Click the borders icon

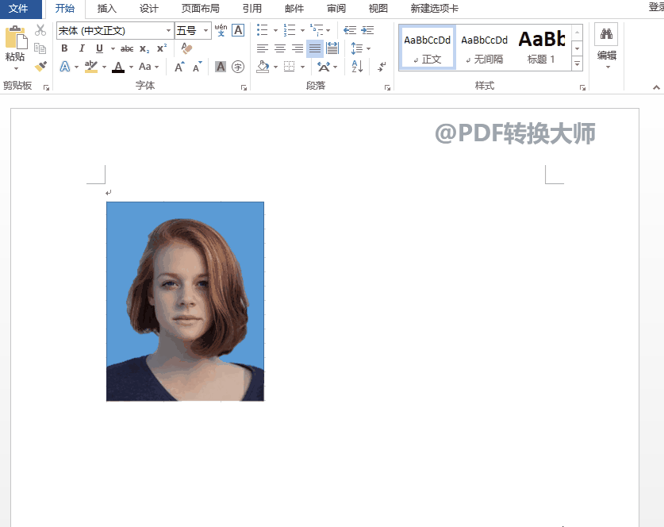(290, 67)
